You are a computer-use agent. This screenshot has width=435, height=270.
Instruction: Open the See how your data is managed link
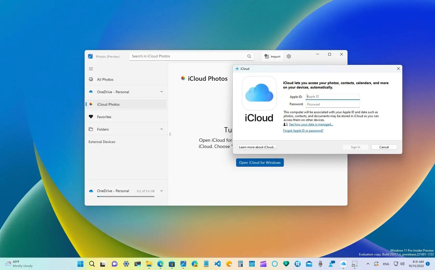click(x=311, y=124)
